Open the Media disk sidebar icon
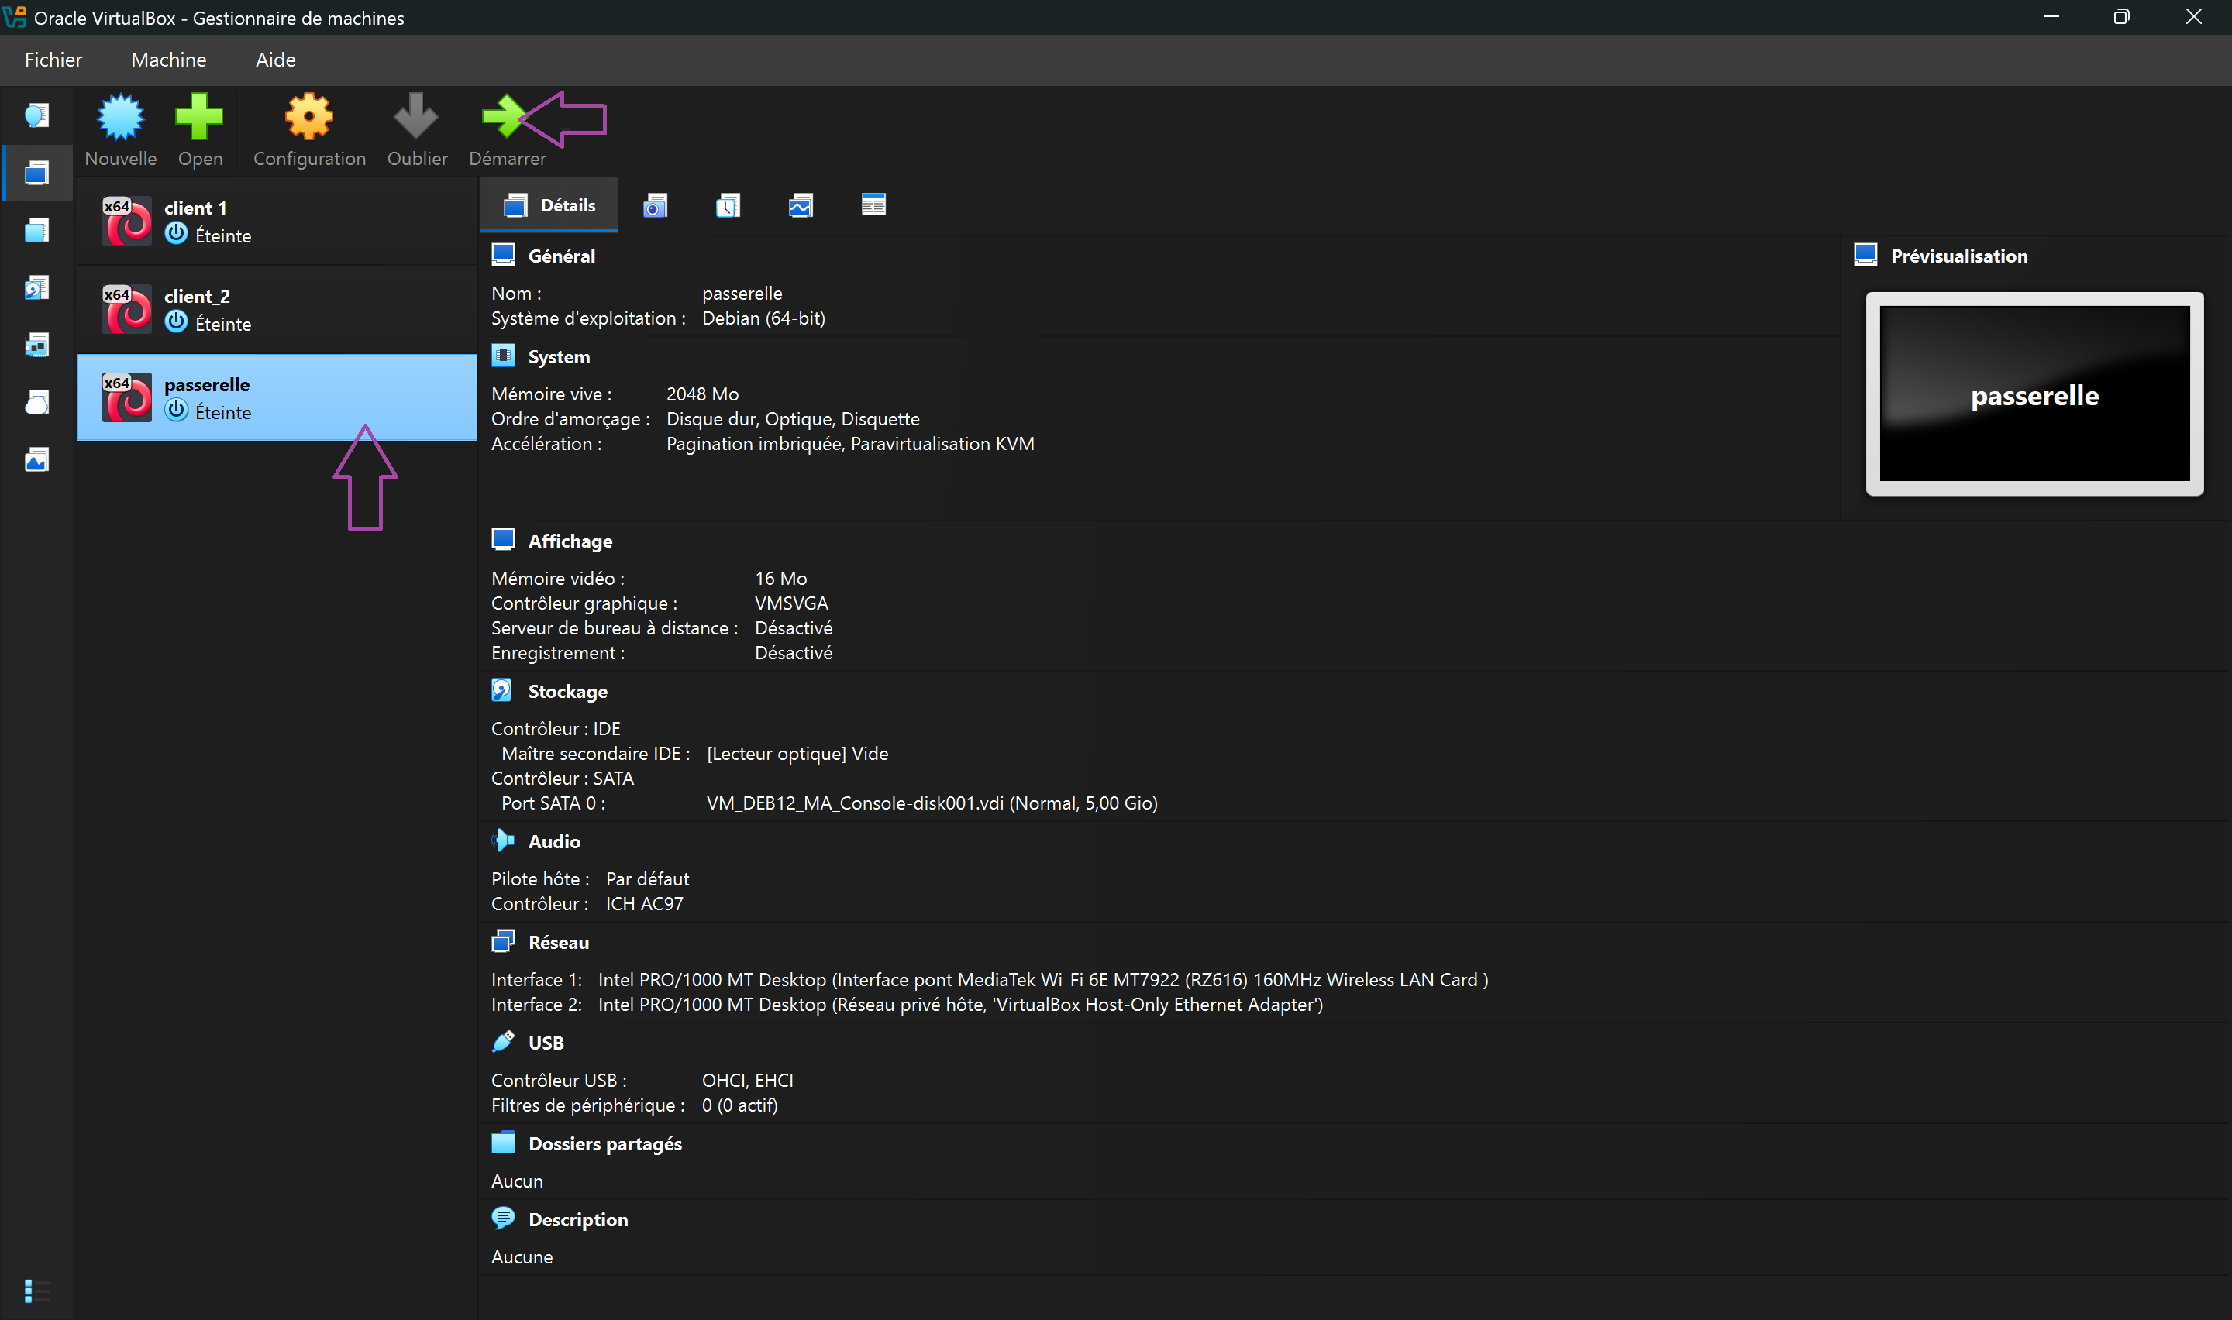2232x1320 pixels. (x=36, y=288)
